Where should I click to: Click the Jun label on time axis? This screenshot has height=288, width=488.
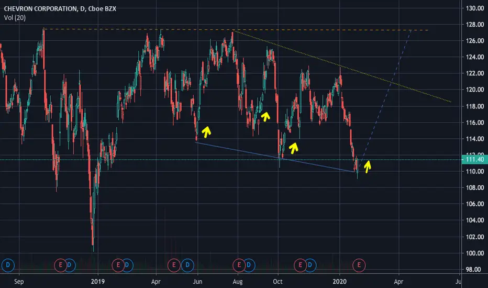pyautogui.click(x=197, y=282)
